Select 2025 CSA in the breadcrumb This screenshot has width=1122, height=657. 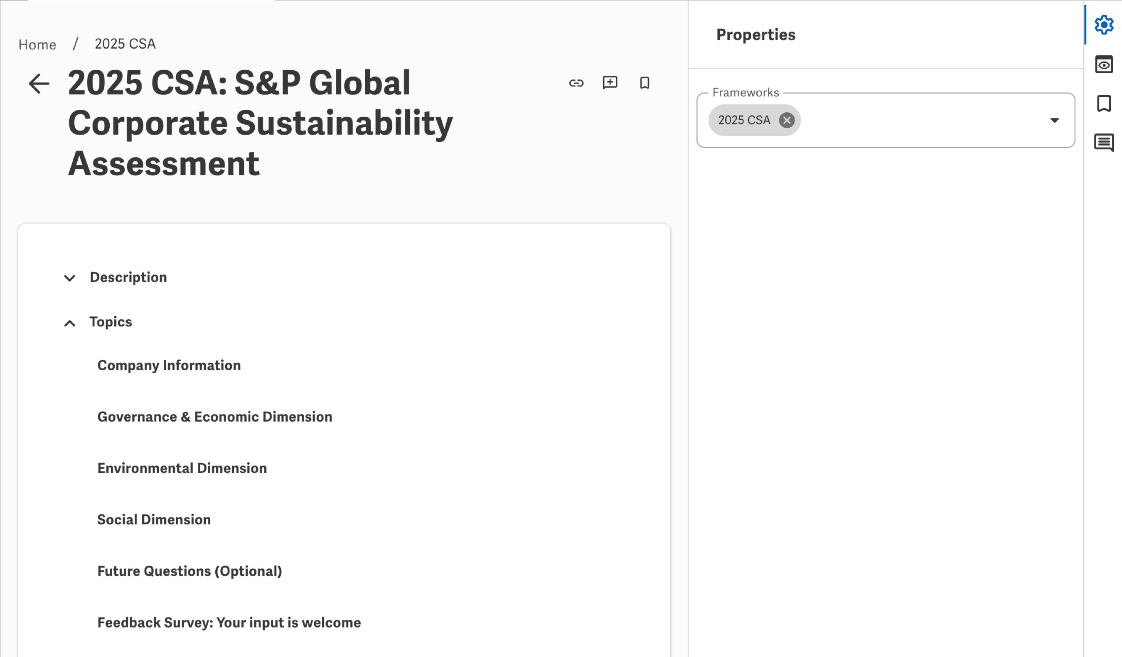(125, 44)
